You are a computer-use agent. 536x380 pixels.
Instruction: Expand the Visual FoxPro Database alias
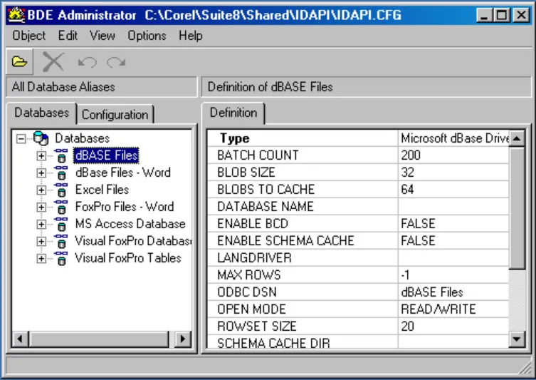(41, 242)
